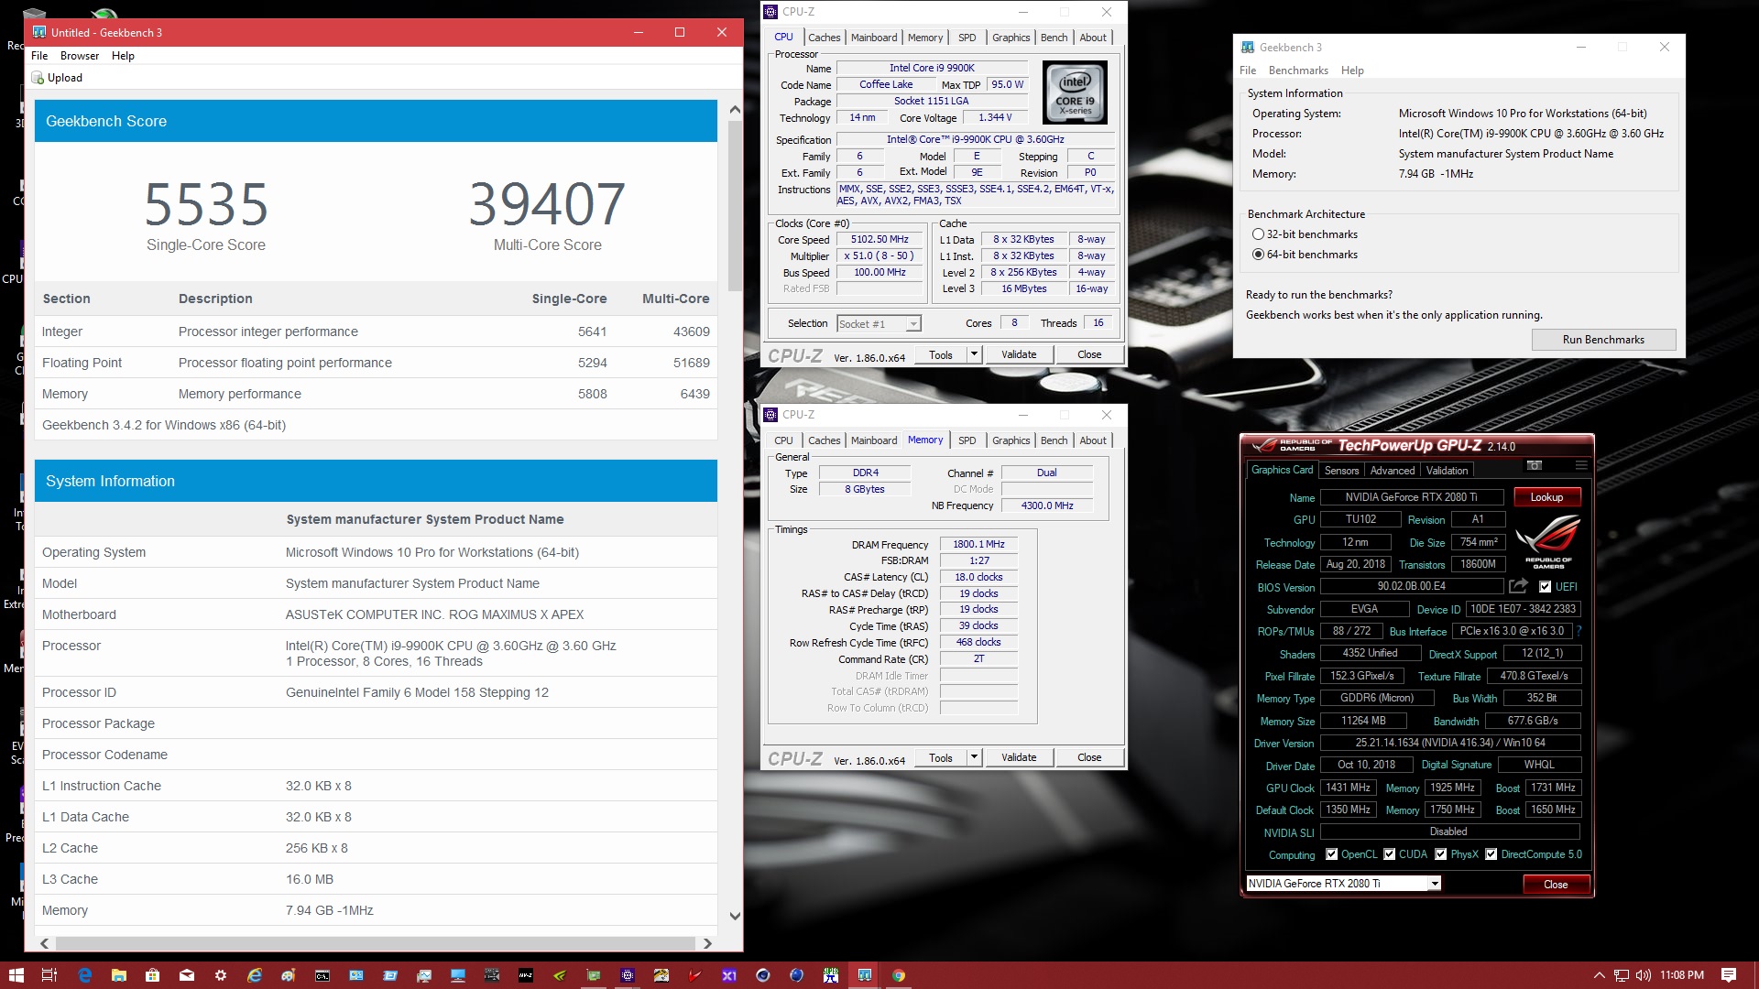Select the 64-bit benchmarks radio button
This screenshot has height=989, width=1759.
coord(1258,255)
